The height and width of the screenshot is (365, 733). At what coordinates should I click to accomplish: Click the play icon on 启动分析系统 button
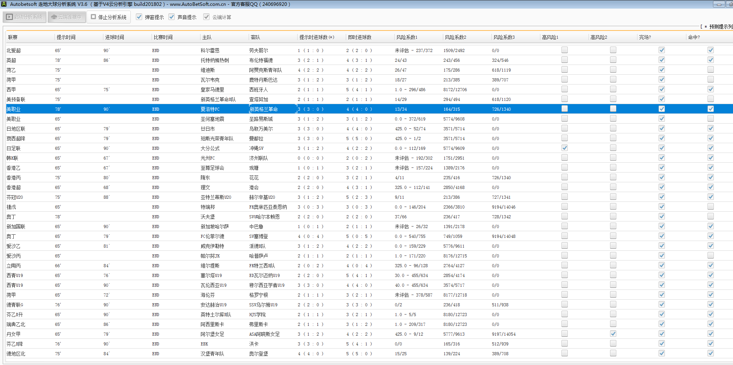[x=9, y=17]
